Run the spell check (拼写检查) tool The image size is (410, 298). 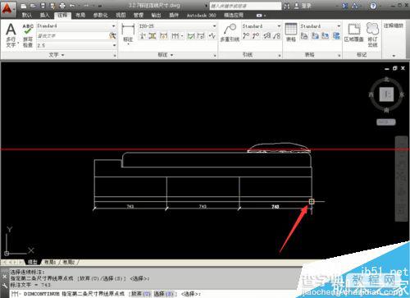[28, 35]
